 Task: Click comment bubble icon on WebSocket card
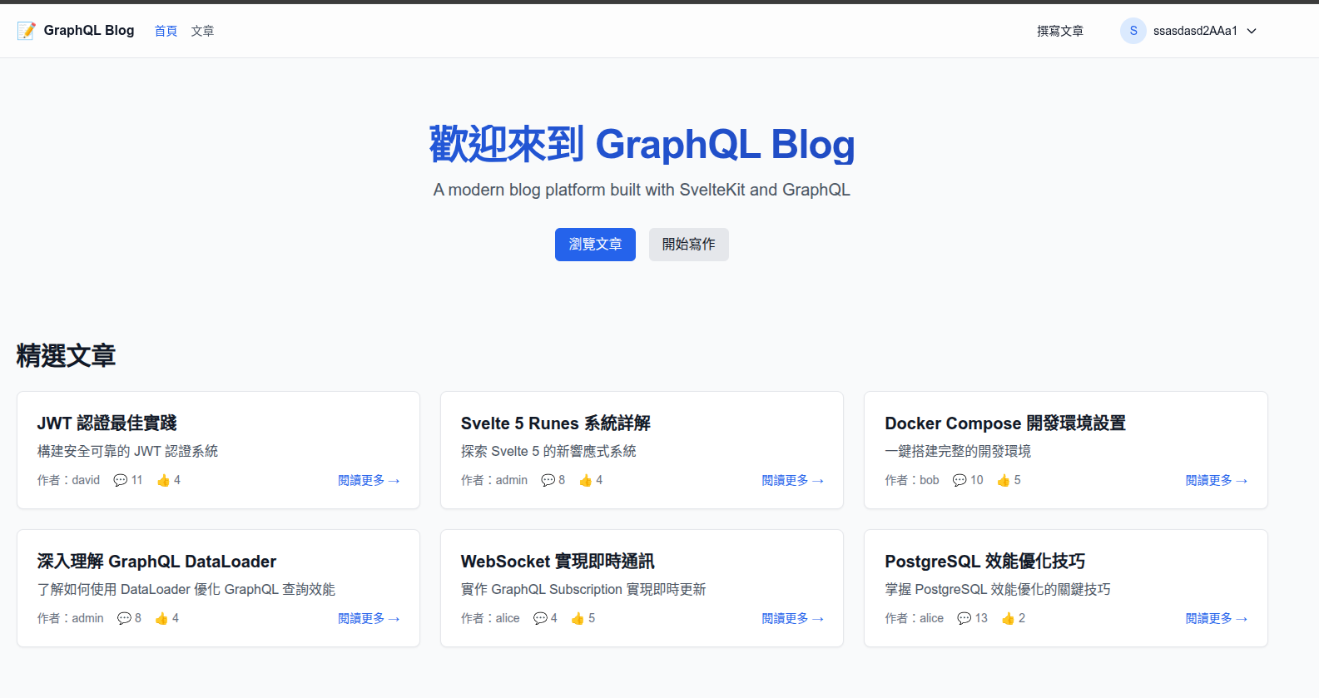tap(540, 618)
